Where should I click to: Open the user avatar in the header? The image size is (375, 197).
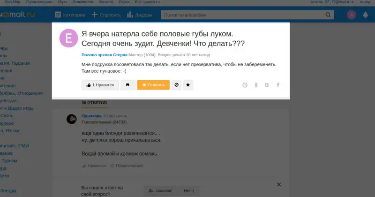(351, 15)
